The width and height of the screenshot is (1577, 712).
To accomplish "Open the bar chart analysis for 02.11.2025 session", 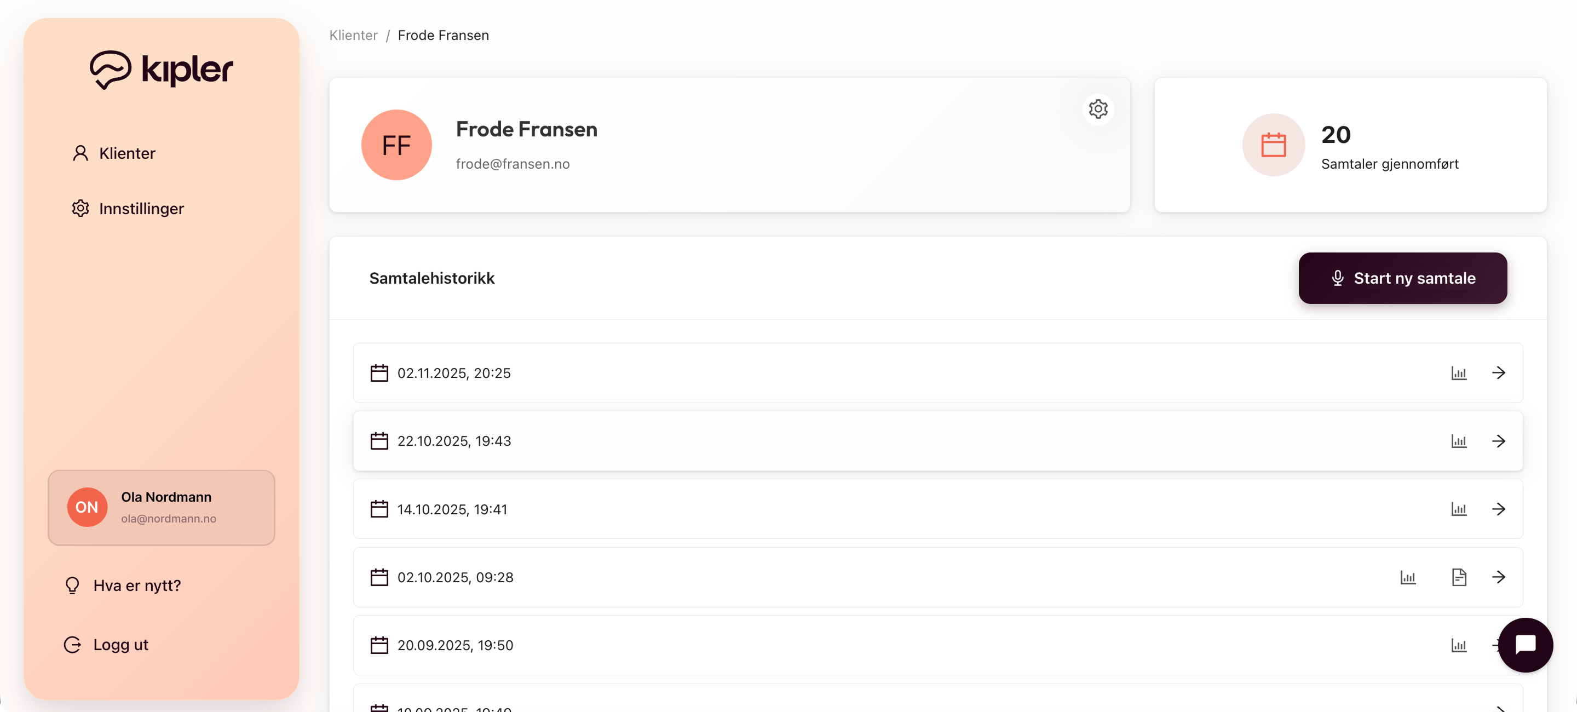I will [1459, 373].
